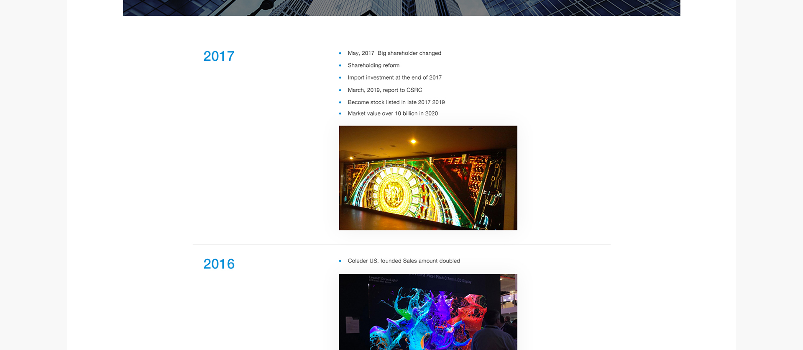Click the bullet dot beside 'Shareholding reform'
The height and width of the screenshot is (350, 803).
(340, 65)
